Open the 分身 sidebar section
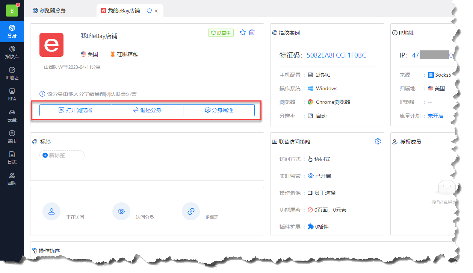Viewport: 473px width, 273px height. pyautogui.click(x=12, y=32)
